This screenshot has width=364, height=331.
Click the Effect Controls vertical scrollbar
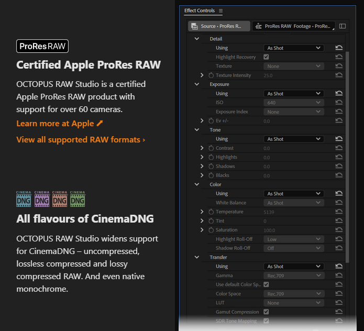click(347, 157)
